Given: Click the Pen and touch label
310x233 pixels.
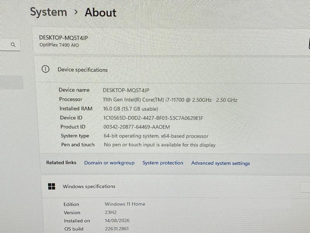Looking at the screenshot, I should (x=78, y=144).
